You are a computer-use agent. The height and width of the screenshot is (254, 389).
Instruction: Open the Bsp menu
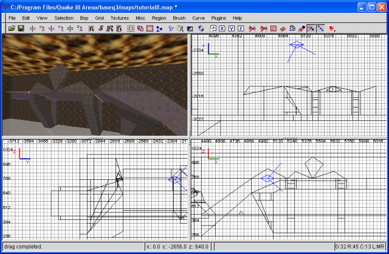click(84, 18)
